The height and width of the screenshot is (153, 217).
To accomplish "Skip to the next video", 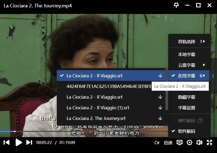I will [x=29, y=142].
